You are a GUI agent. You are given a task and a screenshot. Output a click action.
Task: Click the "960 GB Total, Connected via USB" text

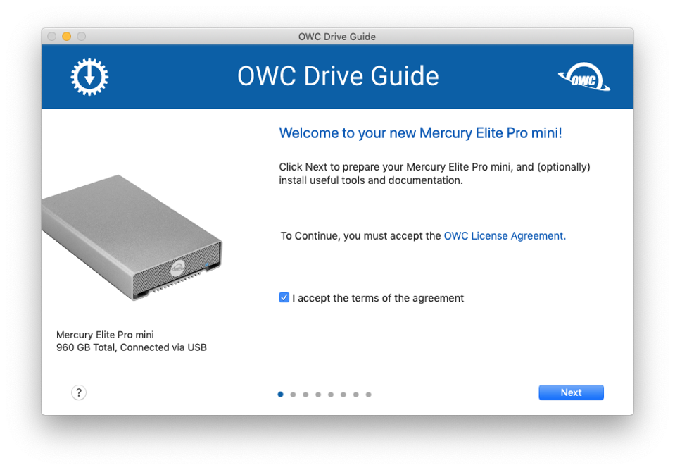(132, 347)
